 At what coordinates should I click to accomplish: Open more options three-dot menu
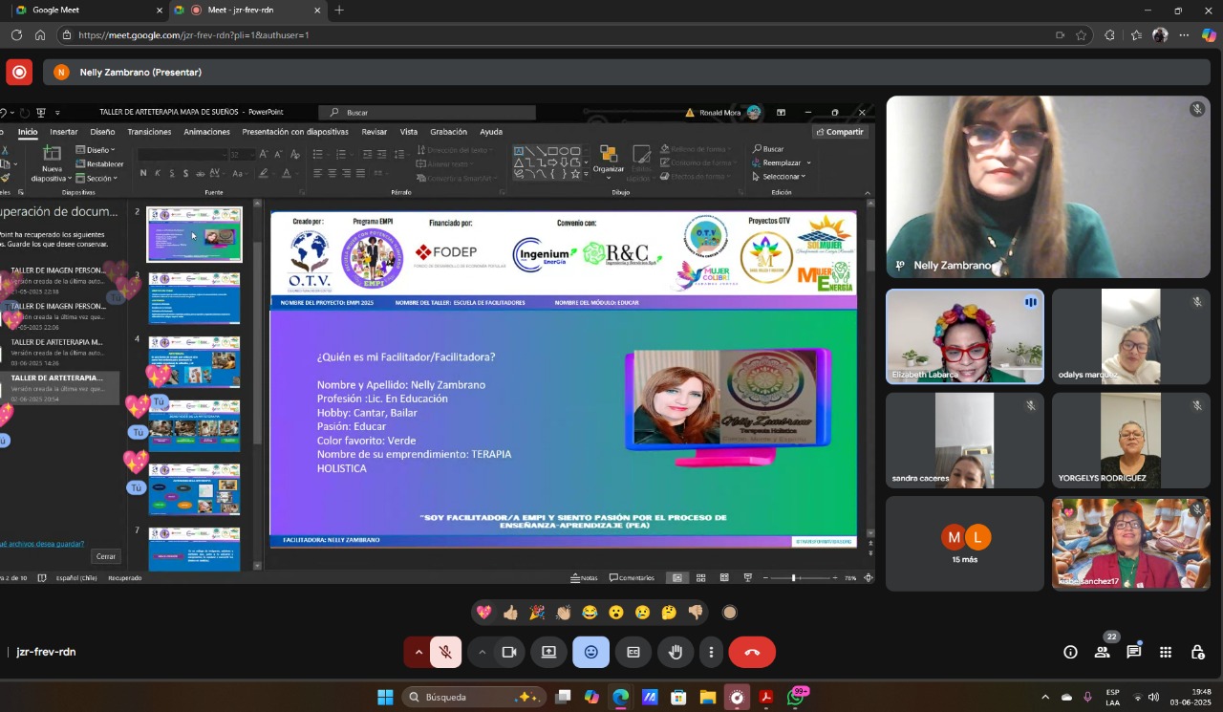(711, 652)
